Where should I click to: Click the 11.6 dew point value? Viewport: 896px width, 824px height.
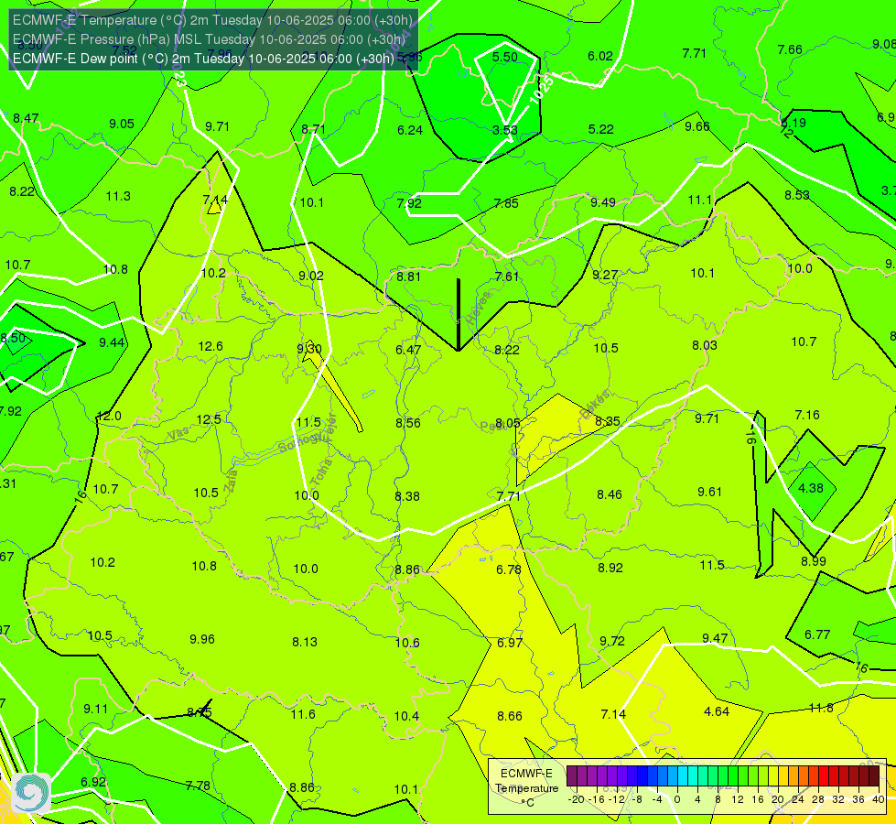pos(303,714)
